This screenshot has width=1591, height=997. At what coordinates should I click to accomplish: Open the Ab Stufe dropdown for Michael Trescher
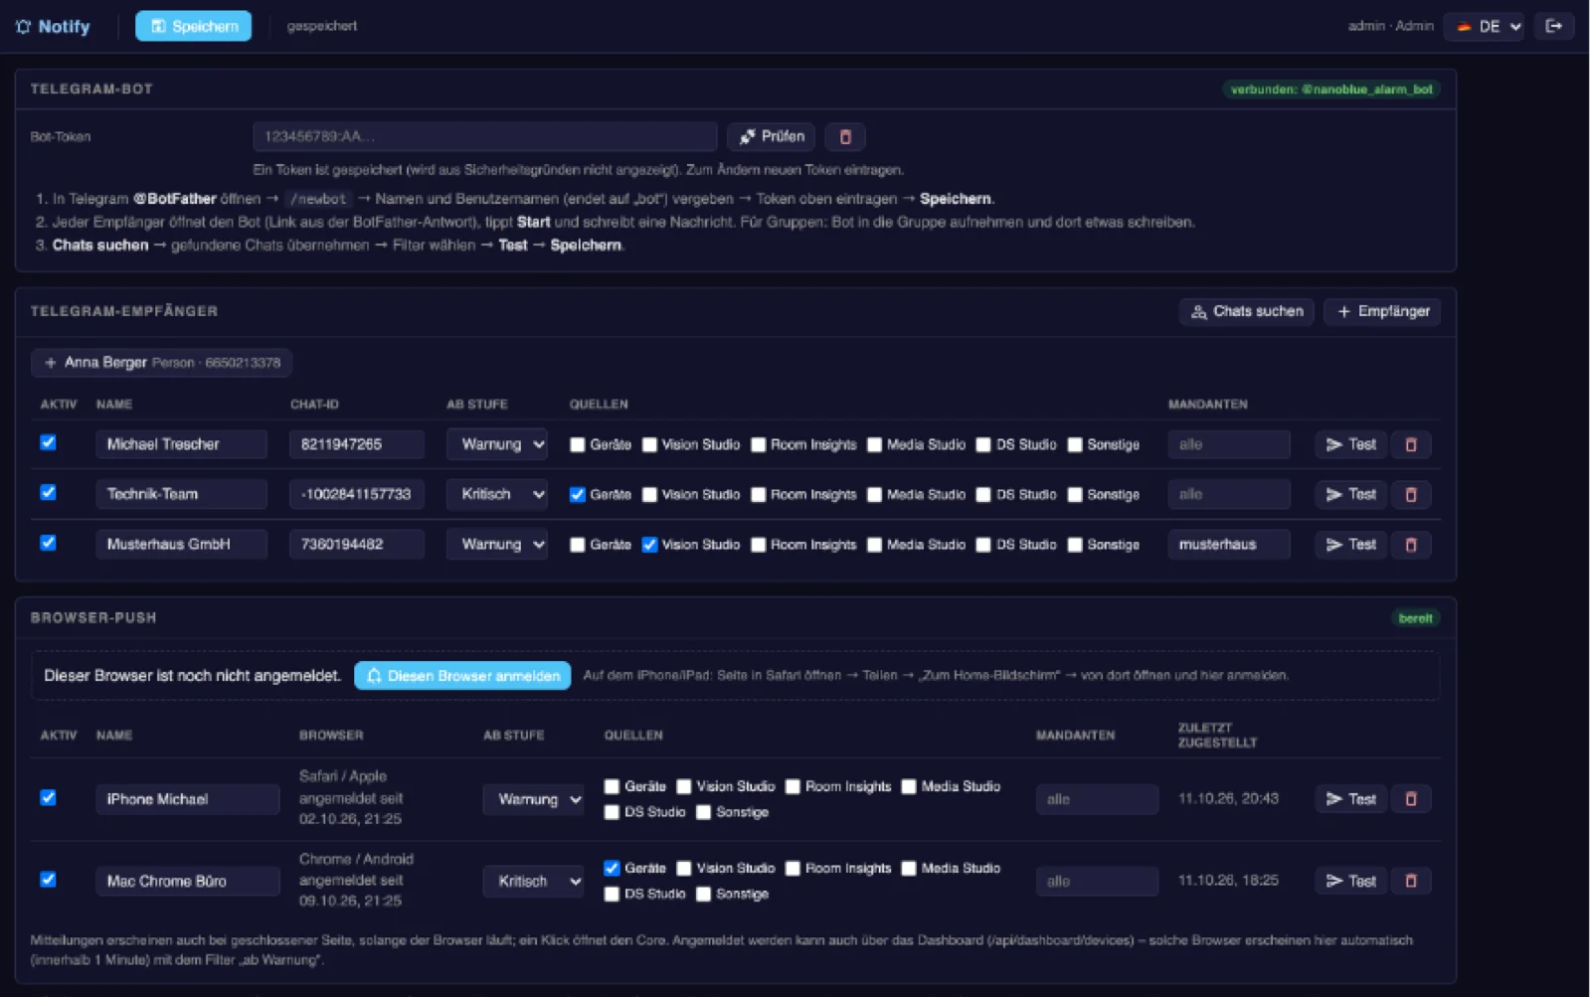[497, 444]
